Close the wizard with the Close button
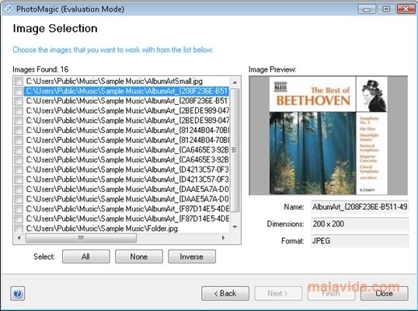Viewport: 418px width, 311px height. point(384,293)
